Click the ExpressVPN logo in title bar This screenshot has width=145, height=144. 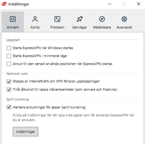[x=4, y=4]
